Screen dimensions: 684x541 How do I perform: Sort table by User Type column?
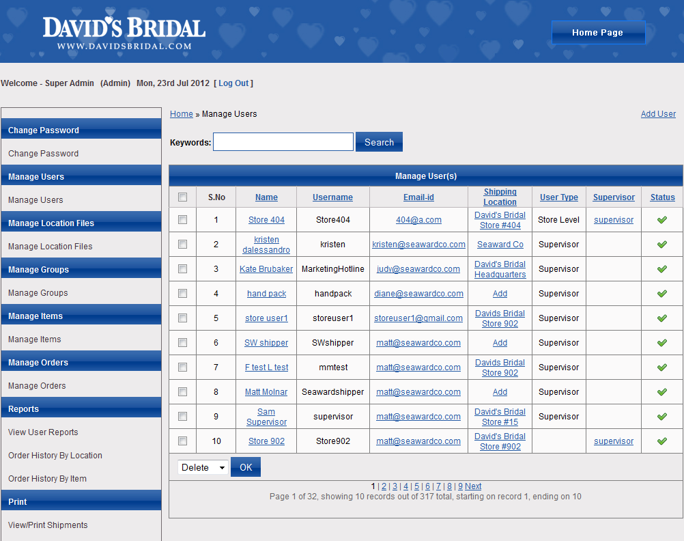pyautogui.click(x=559, y=197)
